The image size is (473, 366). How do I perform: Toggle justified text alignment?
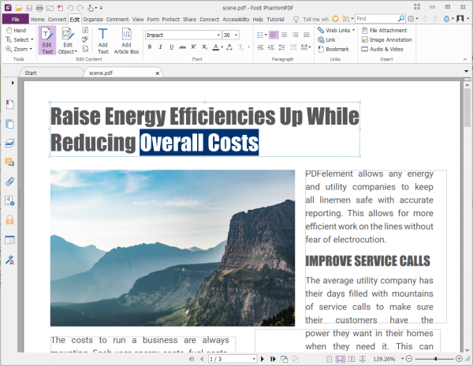click(x=307, y=35)
